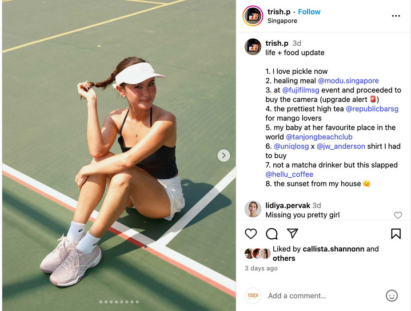Open @tanjongbeachclub mention link
This screenshot has height=311, width=411.
coord(319,137)
